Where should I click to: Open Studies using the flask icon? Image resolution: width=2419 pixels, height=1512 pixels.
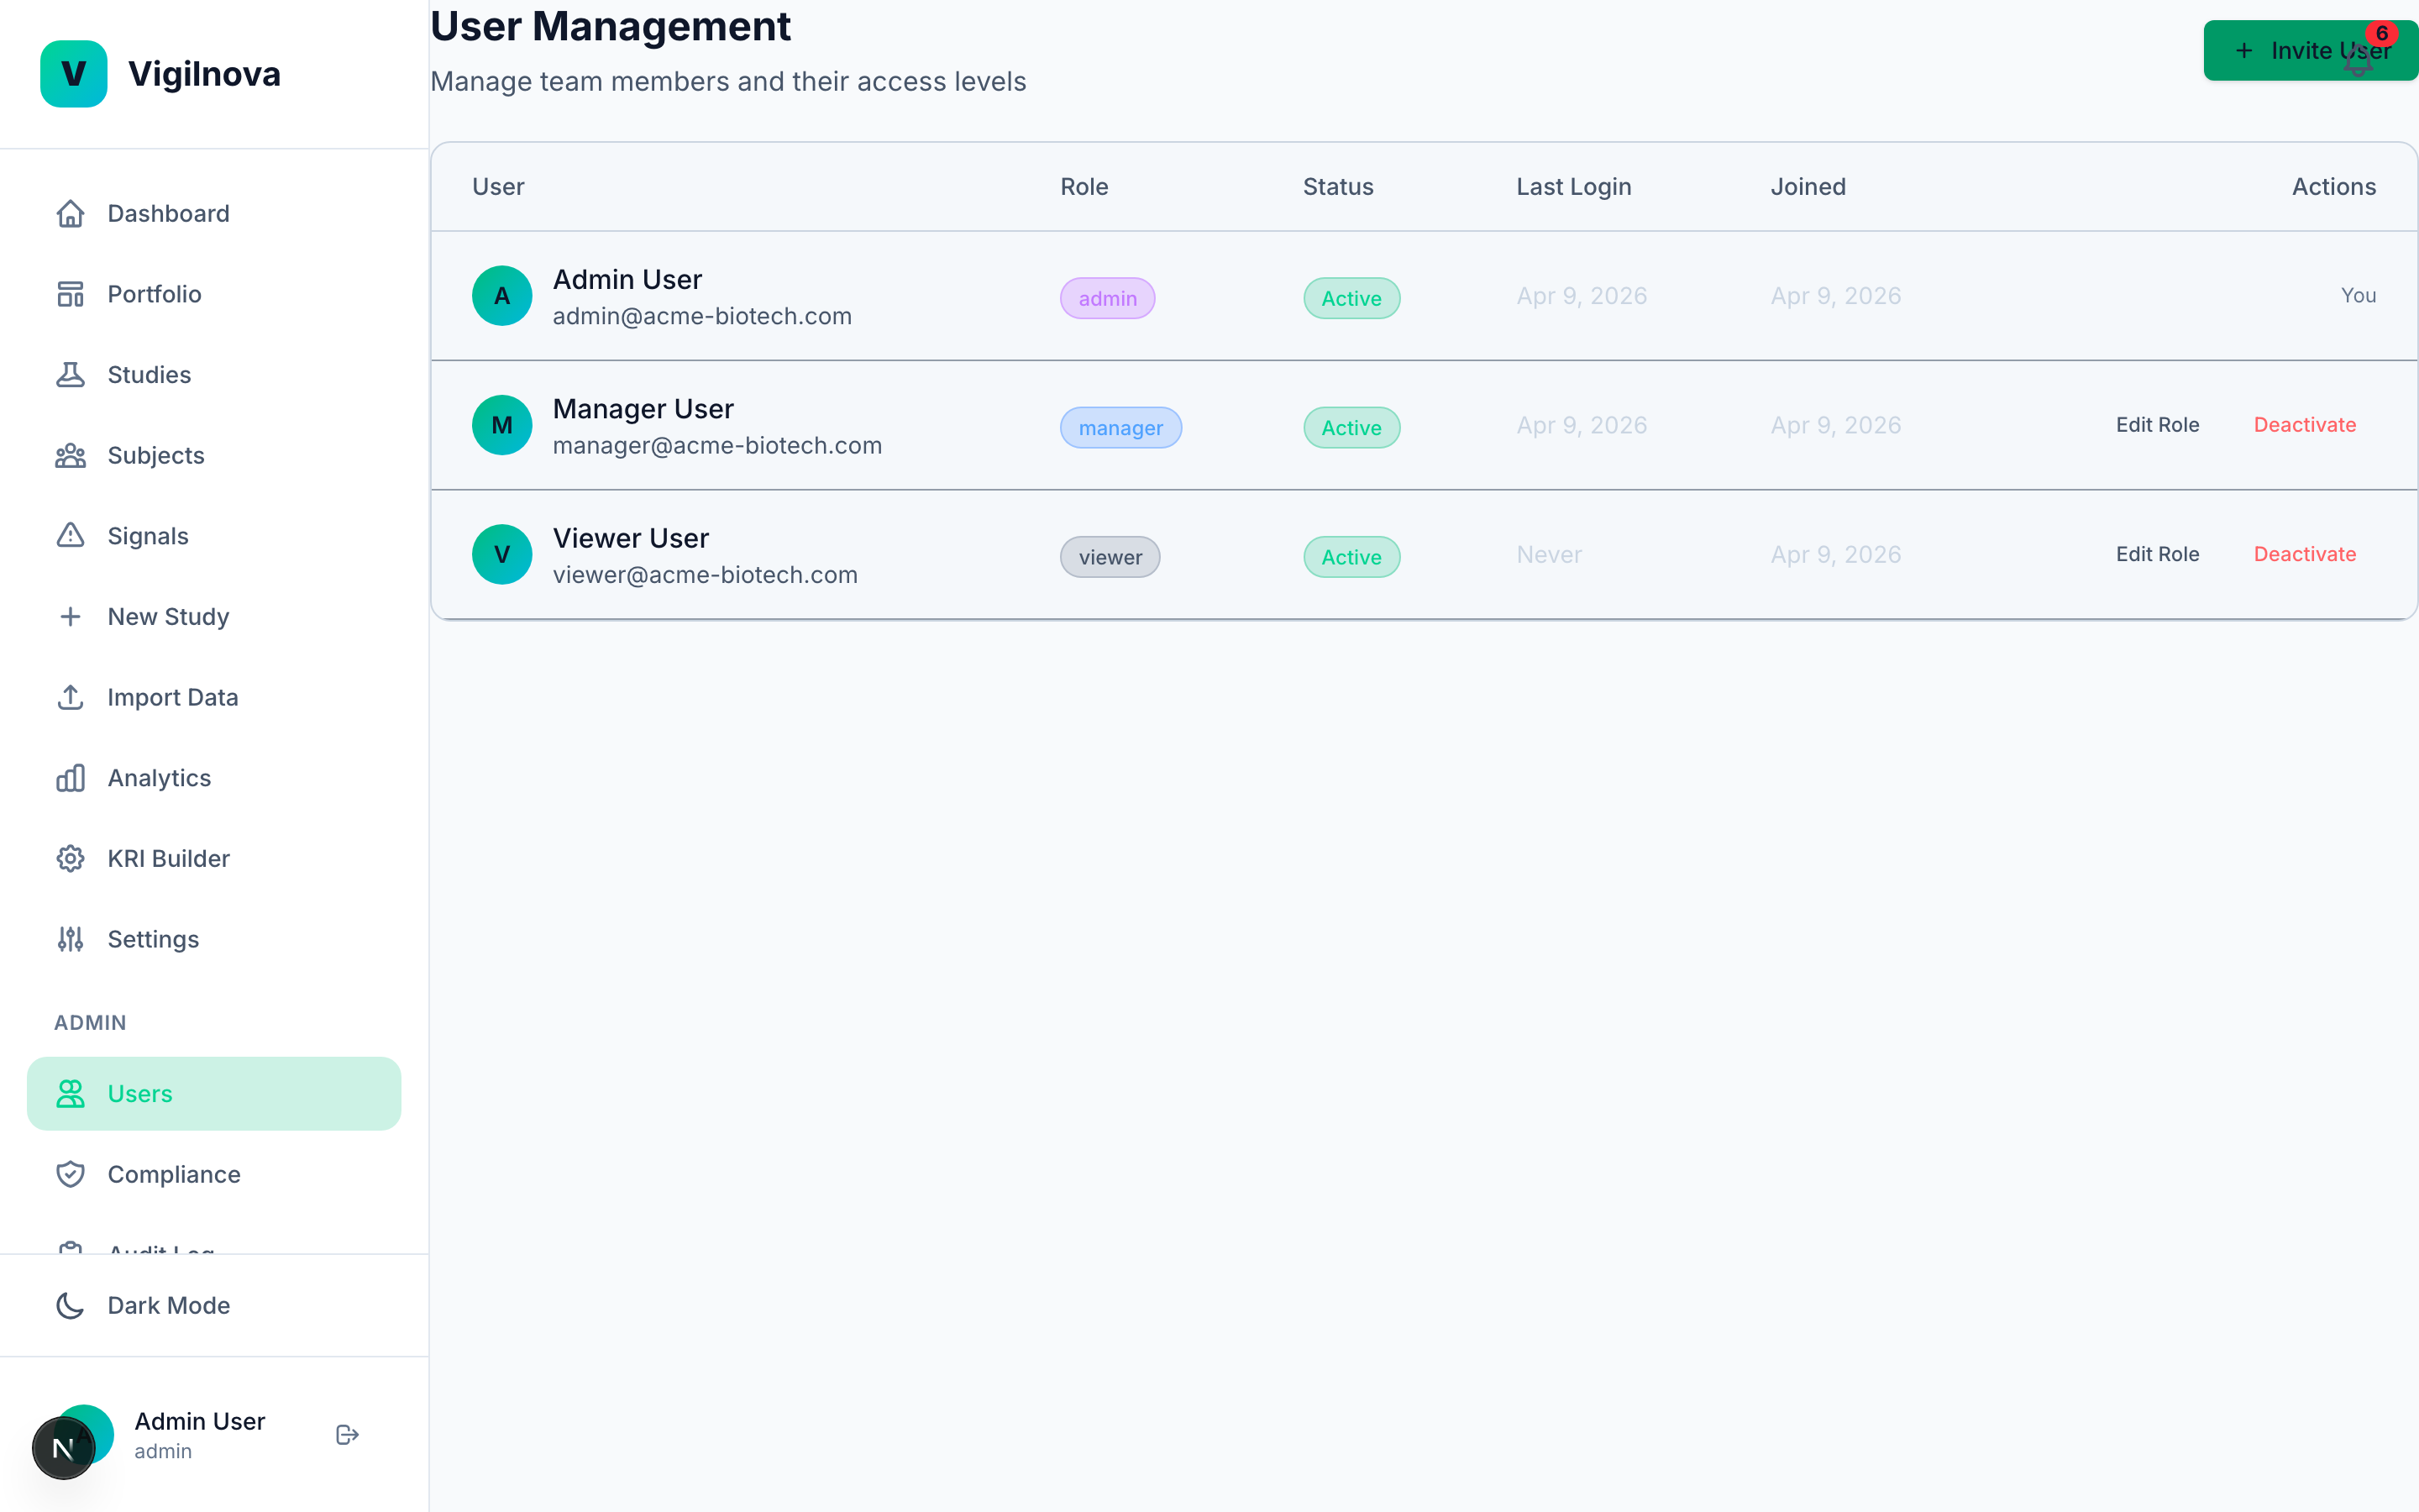pyautogui.click(x=70, y=374)
